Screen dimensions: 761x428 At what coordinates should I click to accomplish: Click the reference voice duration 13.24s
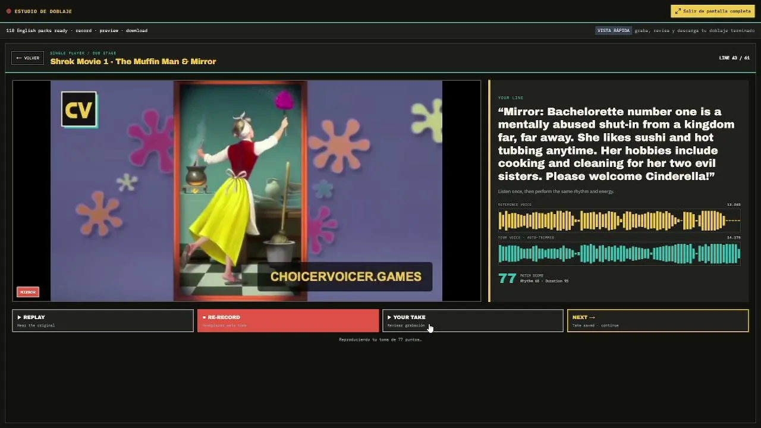pos(734,204)
